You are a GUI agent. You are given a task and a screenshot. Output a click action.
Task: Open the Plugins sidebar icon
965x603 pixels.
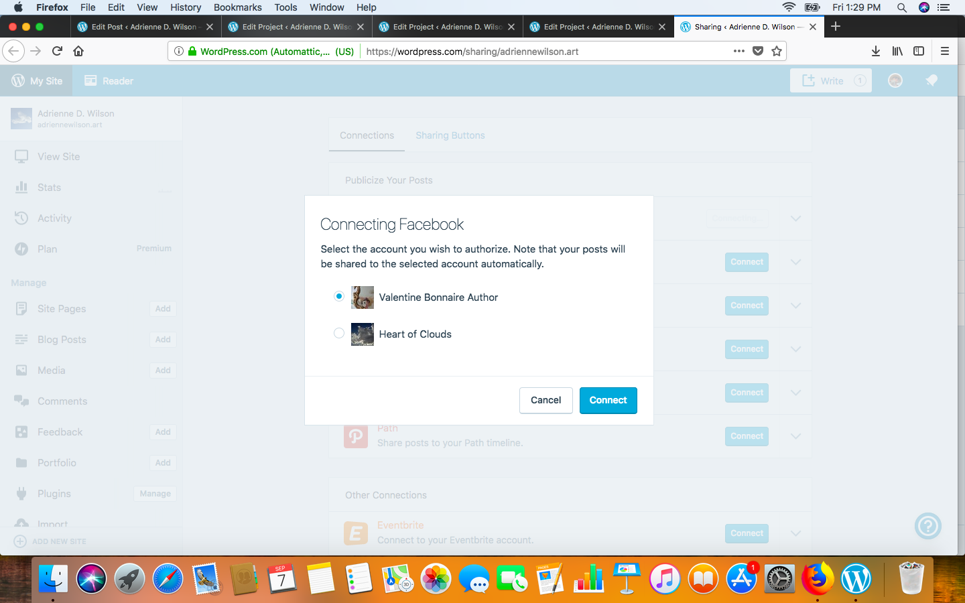(22, 493)
